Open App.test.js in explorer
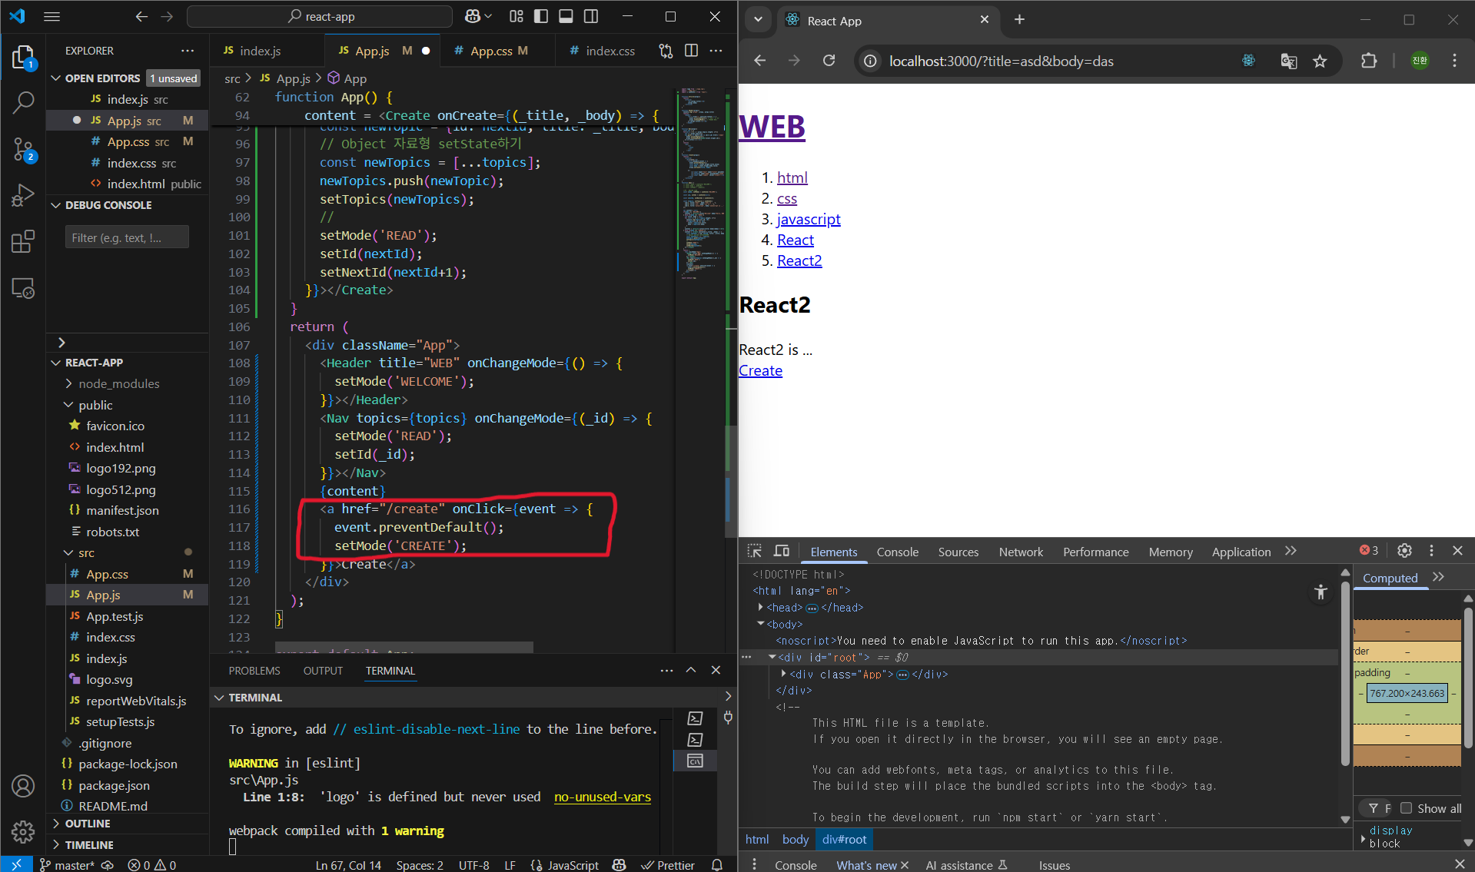Image resolution: width=1475 pixels, height=872 pixels. 115,616
